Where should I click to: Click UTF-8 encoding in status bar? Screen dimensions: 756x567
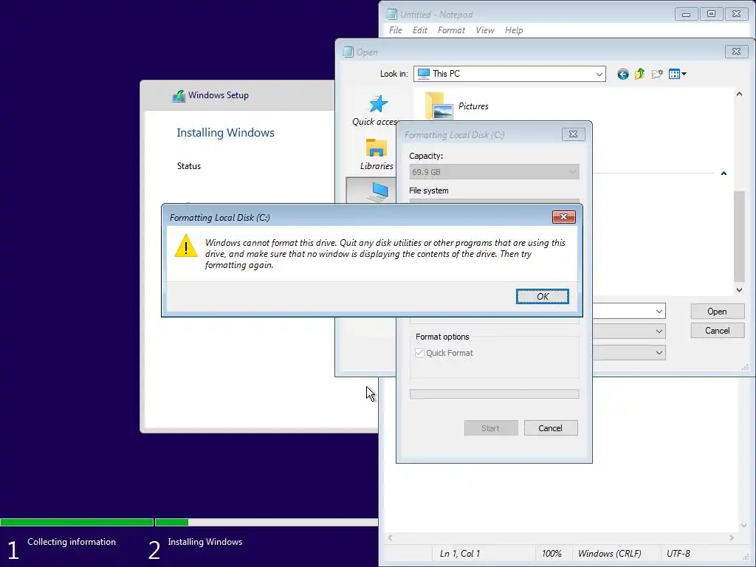[678, 554]
